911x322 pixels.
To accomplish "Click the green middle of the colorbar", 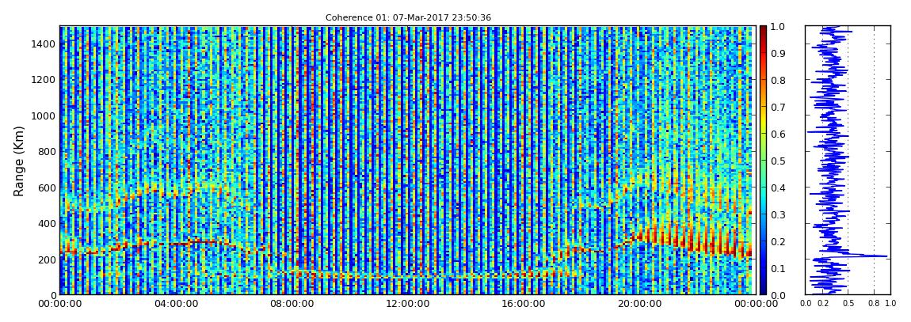I will (x=762, y=161).
